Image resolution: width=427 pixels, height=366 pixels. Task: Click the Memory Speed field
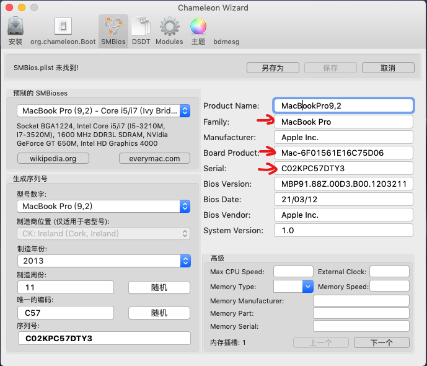click(x=389, y=286)
